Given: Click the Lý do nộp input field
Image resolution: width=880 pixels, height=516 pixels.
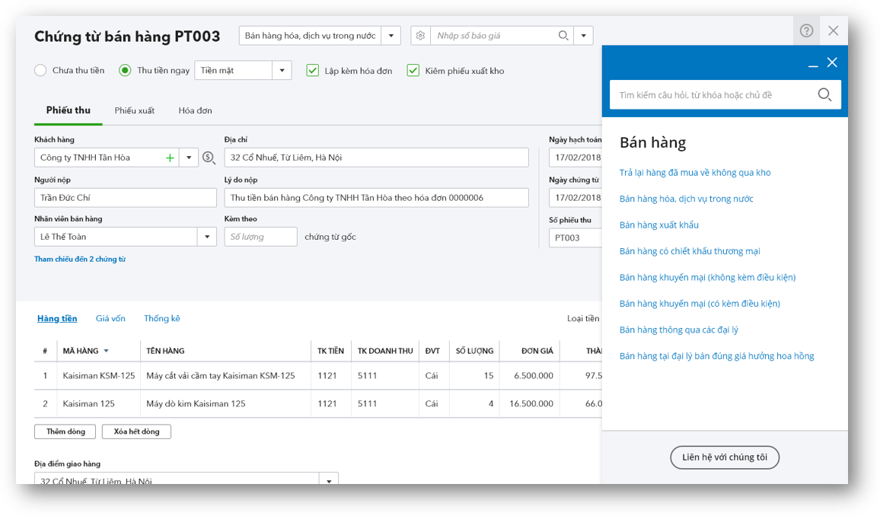Looking at the screenshot, I should click(377, 197).
